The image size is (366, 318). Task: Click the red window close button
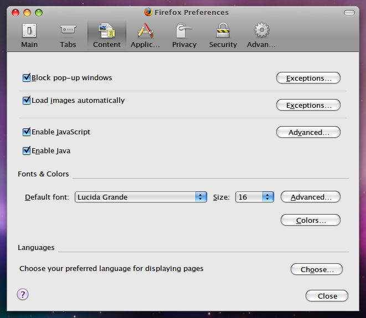(16, 13)
